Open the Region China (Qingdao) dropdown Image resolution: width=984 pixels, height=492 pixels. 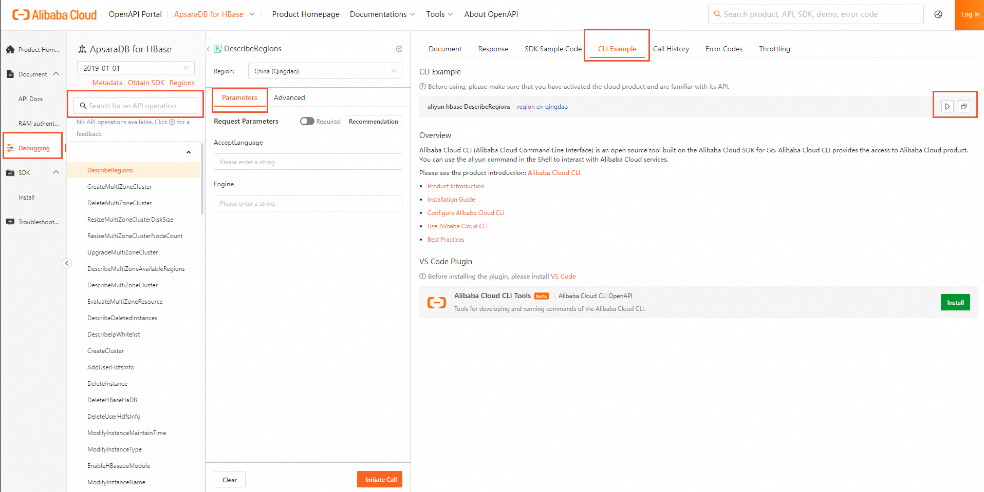325,71
